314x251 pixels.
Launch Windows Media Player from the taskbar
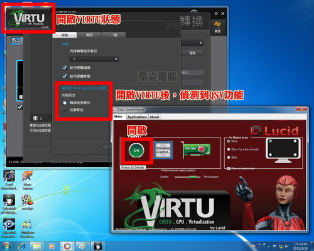(x=51, y=246)
